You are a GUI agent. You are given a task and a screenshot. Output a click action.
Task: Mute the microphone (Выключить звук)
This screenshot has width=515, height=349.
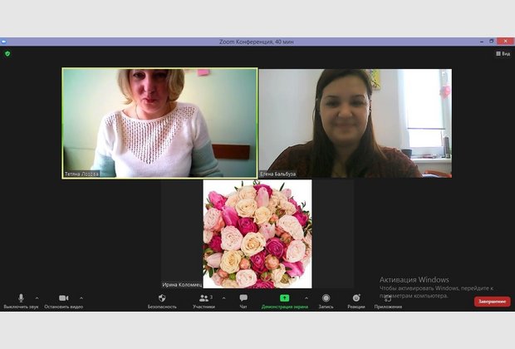pos(21,298)
